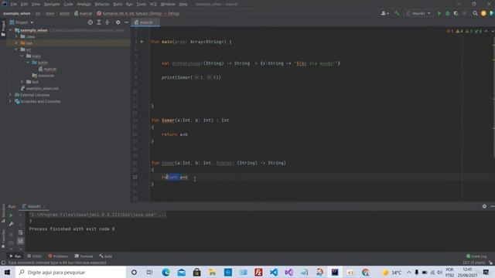Expand the out folder node

pos(16,43)
